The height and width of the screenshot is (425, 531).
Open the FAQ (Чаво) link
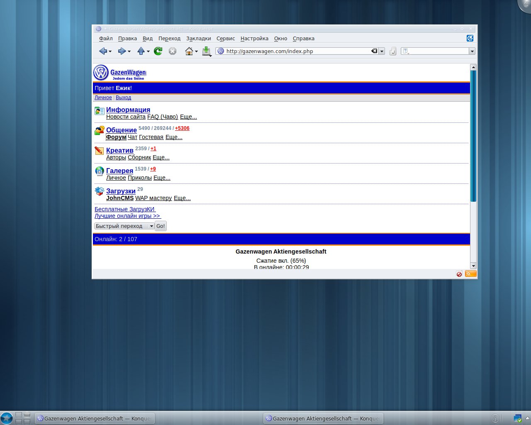pyautogui.click(x=163, y=117)
